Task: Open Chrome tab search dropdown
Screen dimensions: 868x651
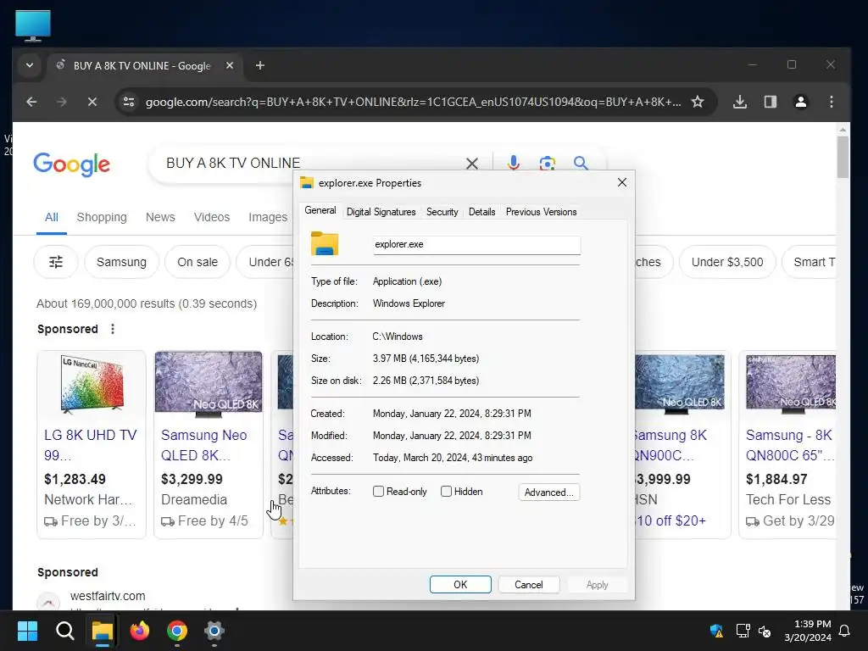Action: 30,65
